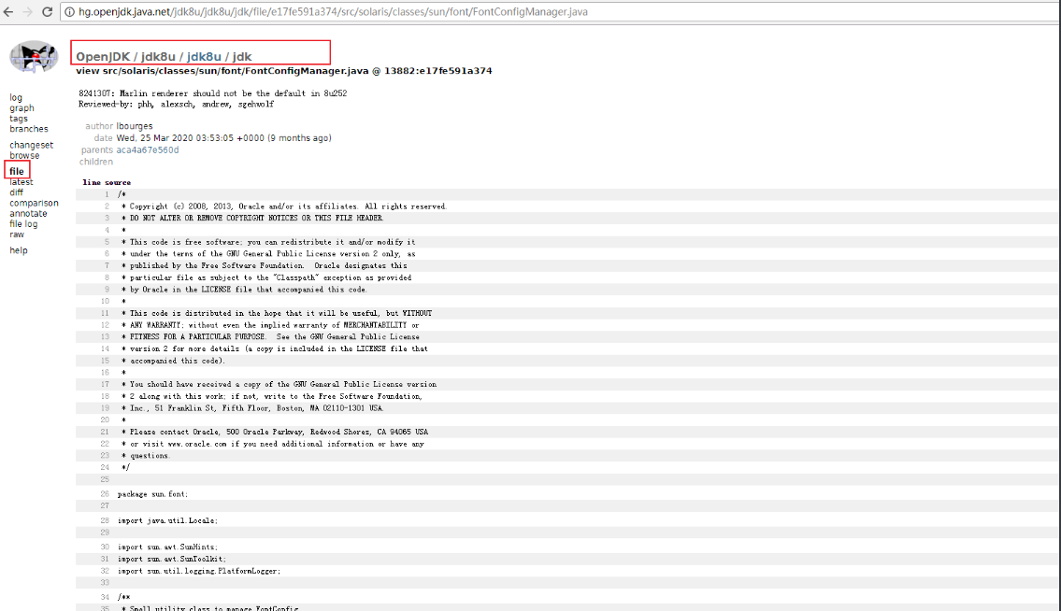1061x611 pixels.
Task: Click the Mercurial logo image
Action: tap(33, 57)
